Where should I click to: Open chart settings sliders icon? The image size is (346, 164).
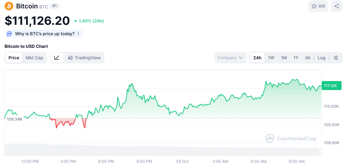point(336,58)
